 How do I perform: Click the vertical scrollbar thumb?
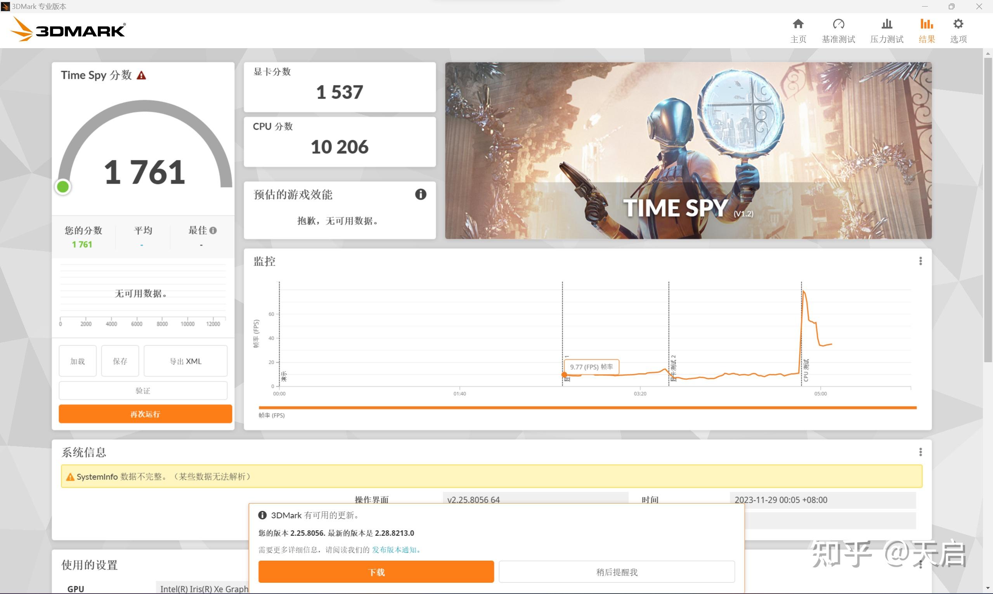(988, 209)
